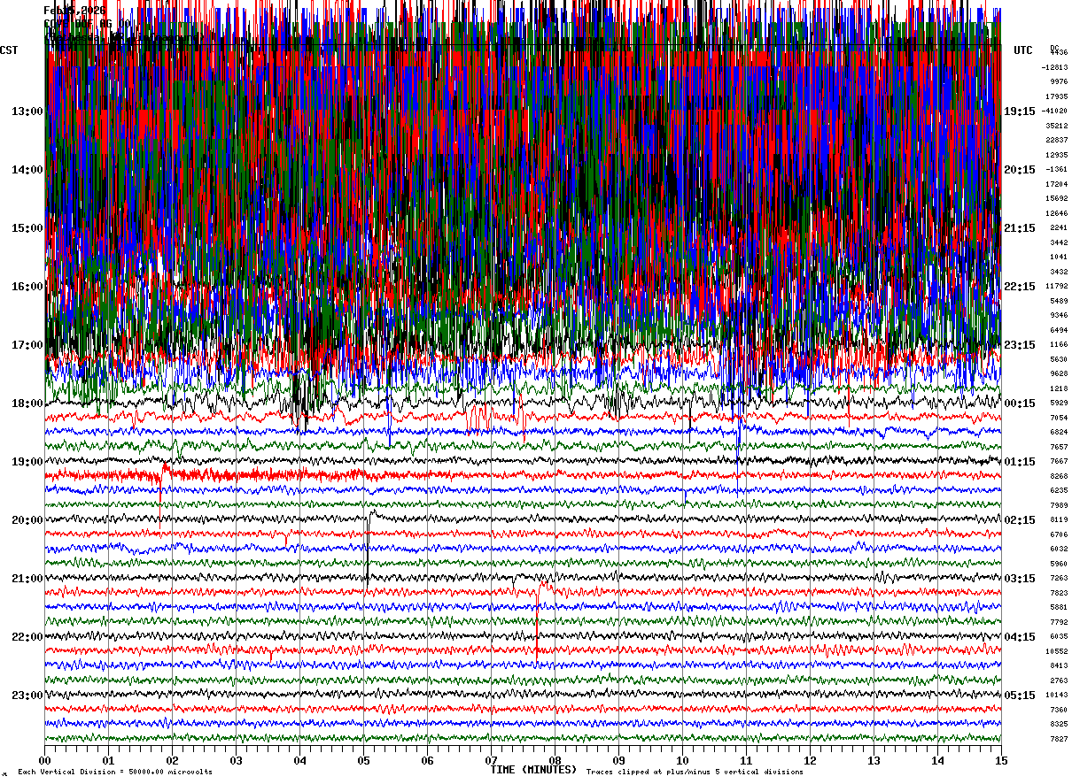Click DC offset value 10143
This screenshot has height=784, width=1072.
[x=1057, y=695]
